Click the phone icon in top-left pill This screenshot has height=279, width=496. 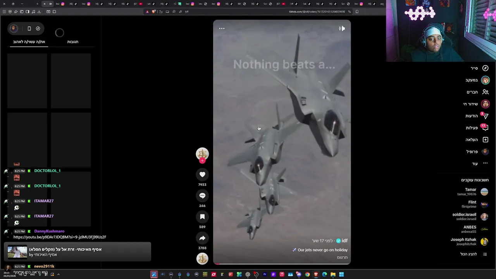(29, 28)
